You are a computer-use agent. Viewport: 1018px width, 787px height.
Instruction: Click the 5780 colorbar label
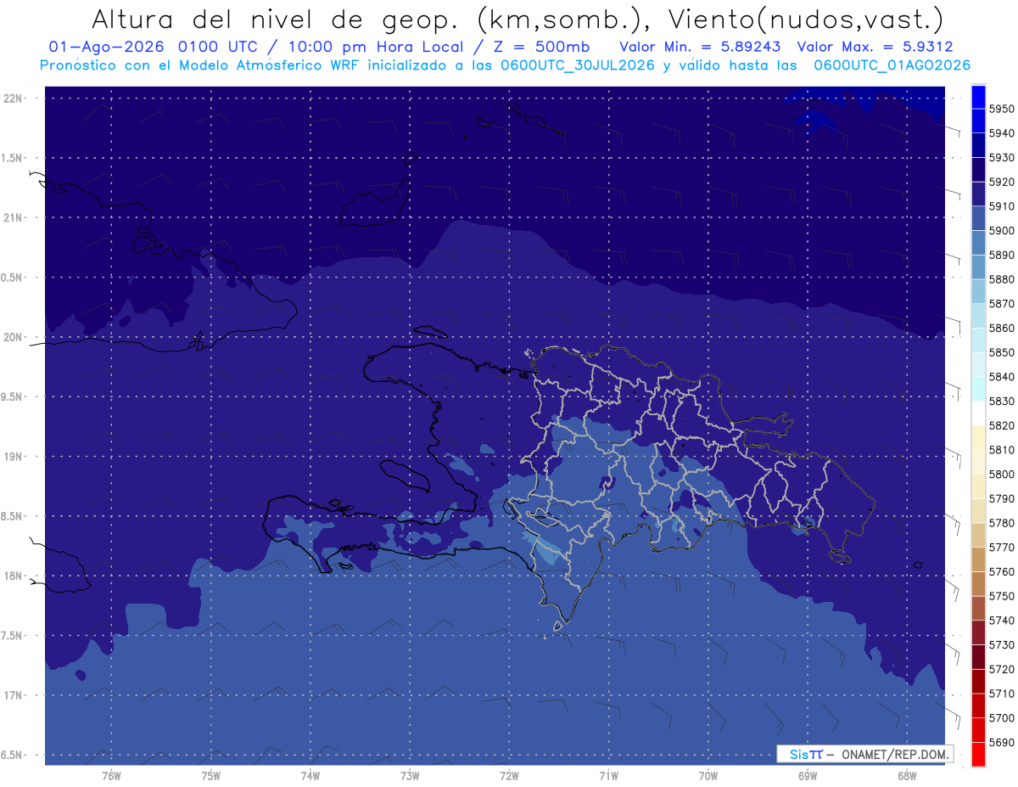(1002, 523)
